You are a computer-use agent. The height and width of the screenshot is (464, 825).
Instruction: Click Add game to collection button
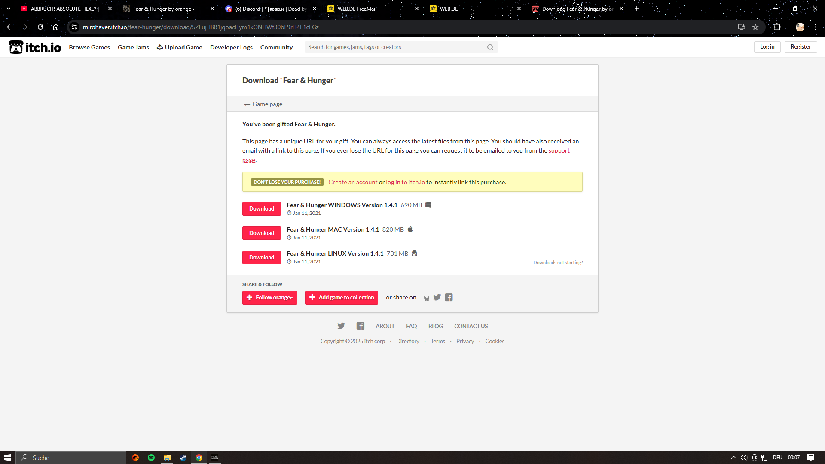click(x=342, y=298)
